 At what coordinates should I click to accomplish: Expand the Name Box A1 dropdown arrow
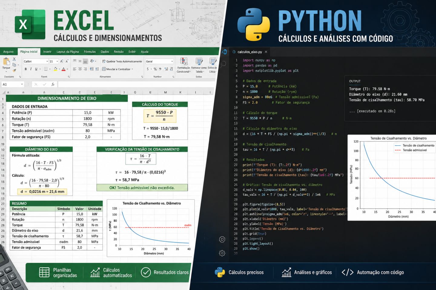point(22,84)
